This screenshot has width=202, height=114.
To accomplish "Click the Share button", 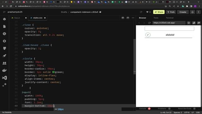I will coord(159,12).
